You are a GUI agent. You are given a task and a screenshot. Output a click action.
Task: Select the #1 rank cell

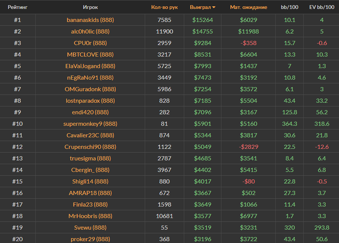(x=17, y=20)
